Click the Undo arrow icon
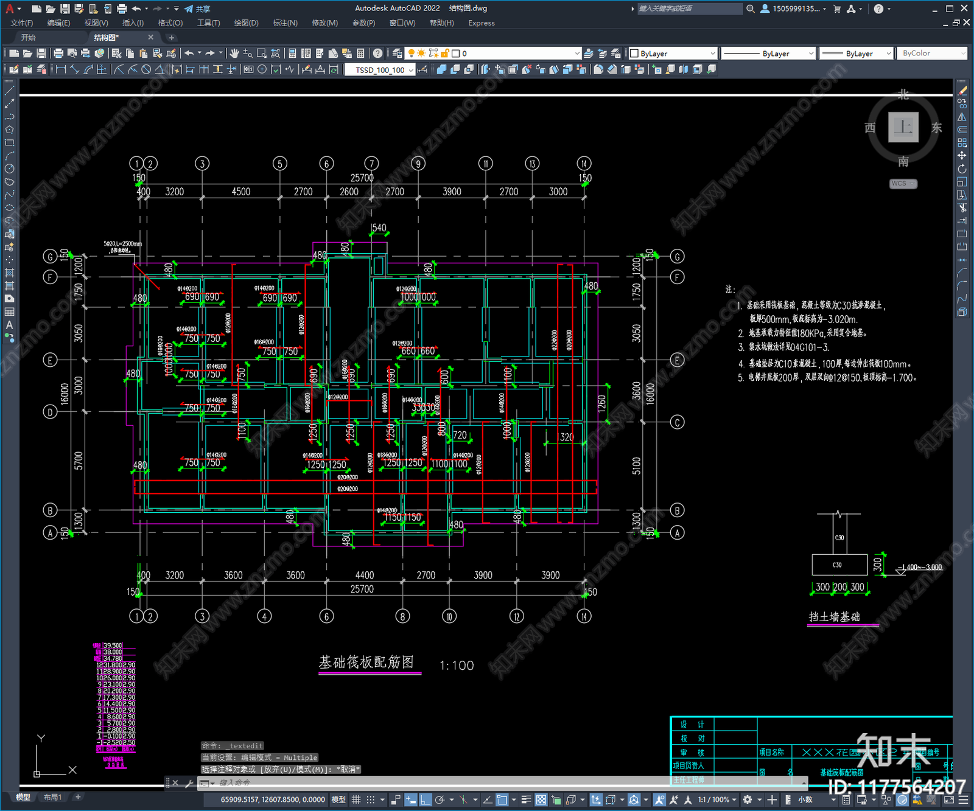The width and height of the screenshot is (974, 811). [189, 54]
